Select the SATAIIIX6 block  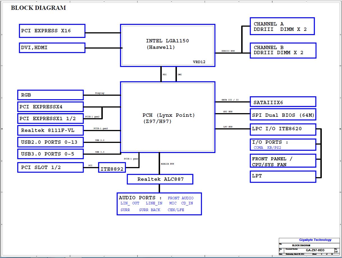point(283,102)
